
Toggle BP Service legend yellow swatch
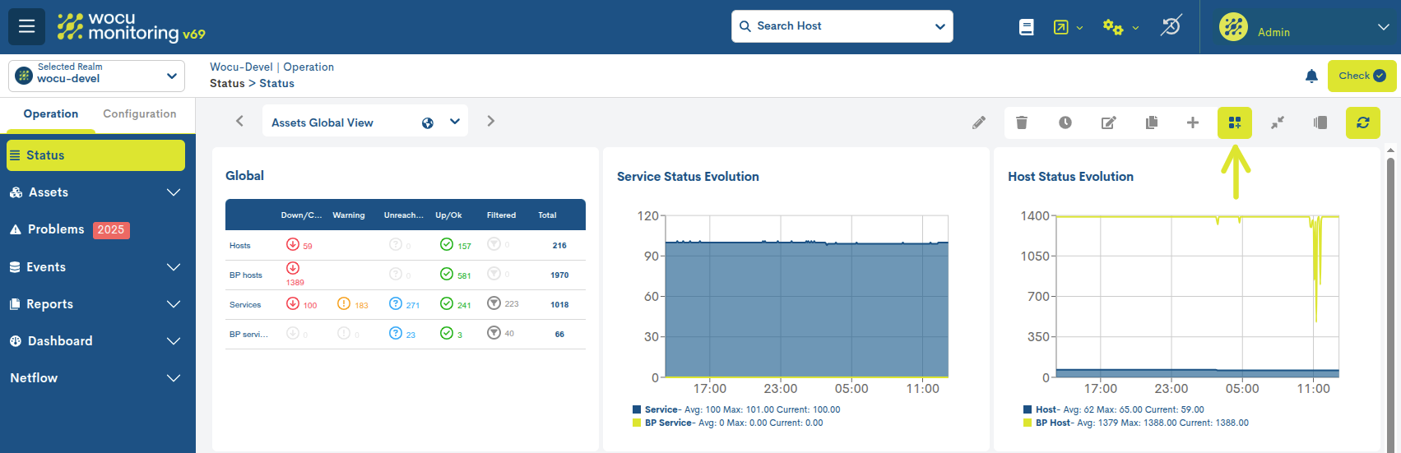click(637, 423)
